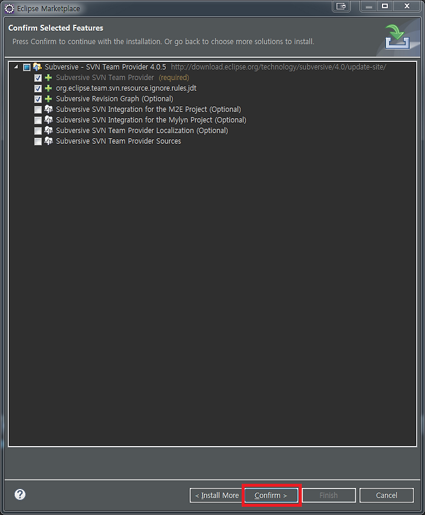Click green plus icon beside Subversive Revision Graph
Screen dimensions: 425x515
click(48, 99)
